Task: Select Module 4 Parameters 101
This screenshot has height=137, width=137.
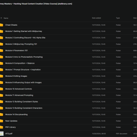Action: [16, 50]
